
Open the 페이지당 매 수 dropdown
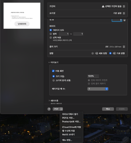tap(98, 89)
